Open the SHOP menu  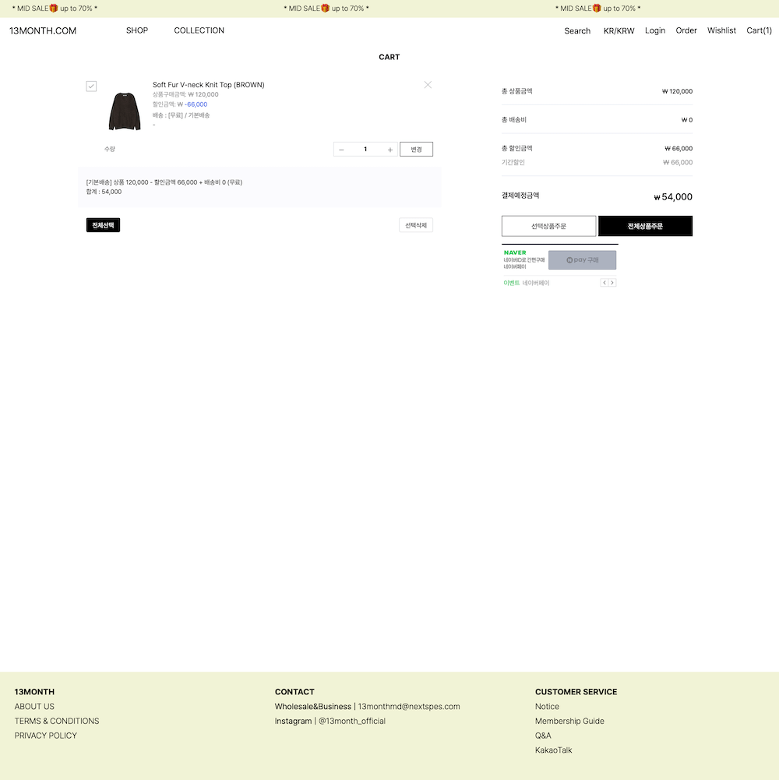[137, 30]
